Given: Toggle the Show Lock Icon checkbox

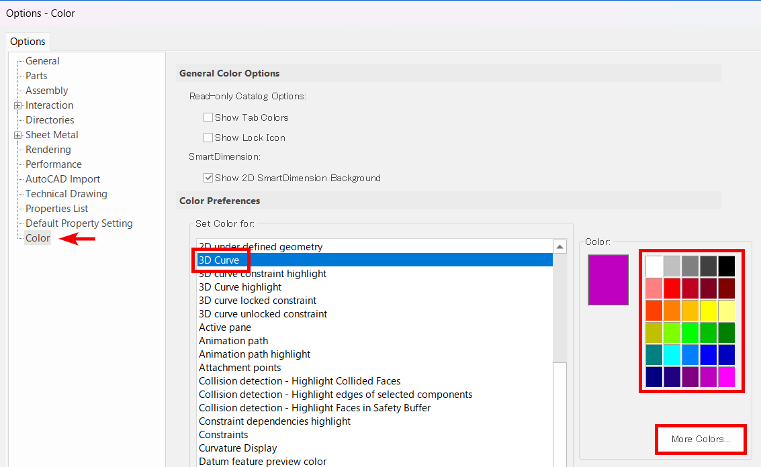Looking at the screenshot, I should pos(208,138).
